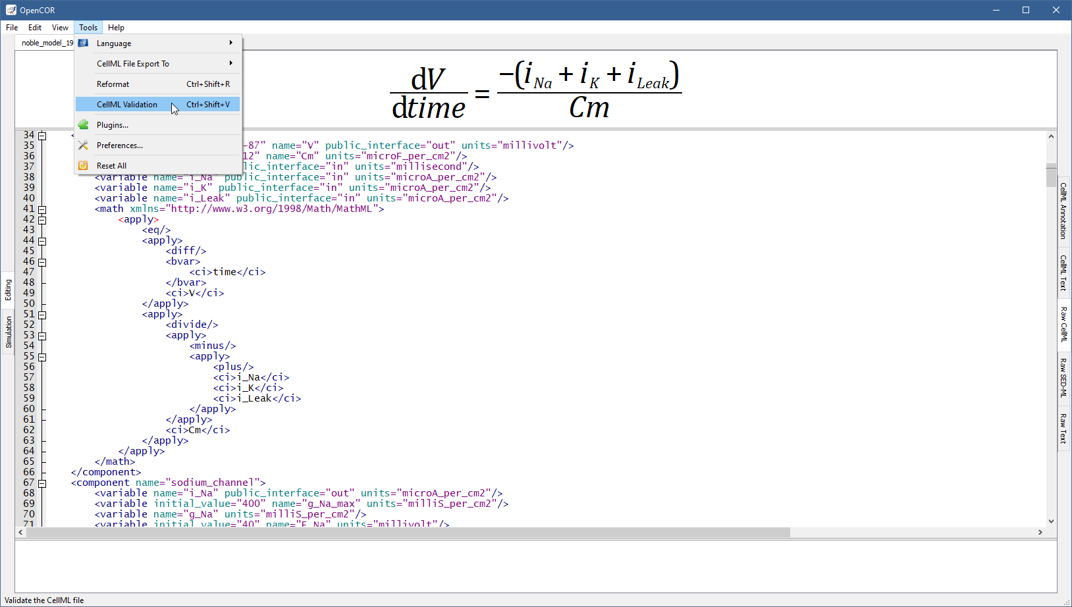Click the editor's vertical scroll down arrow

[1051, 521]
